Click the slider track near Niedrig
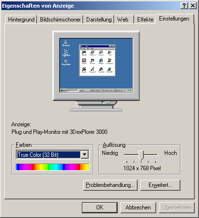This screenshot has width=199, height=218. click(x=131, y=154)
